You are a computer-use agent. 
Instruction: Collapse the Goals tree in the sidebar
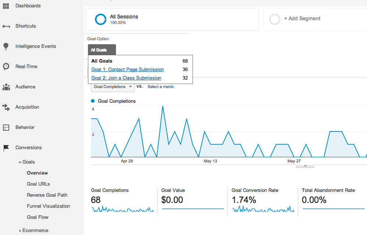coord(20,162)
